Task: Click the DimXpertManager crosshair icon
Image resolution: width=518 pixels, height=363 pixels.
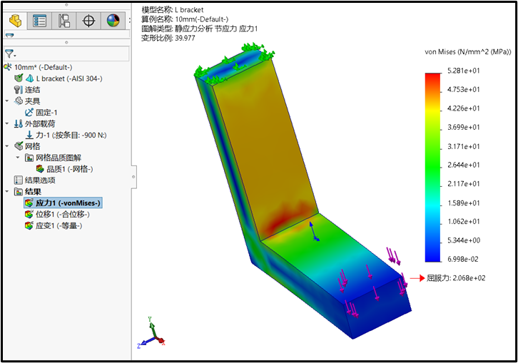Action: point(88,20)
